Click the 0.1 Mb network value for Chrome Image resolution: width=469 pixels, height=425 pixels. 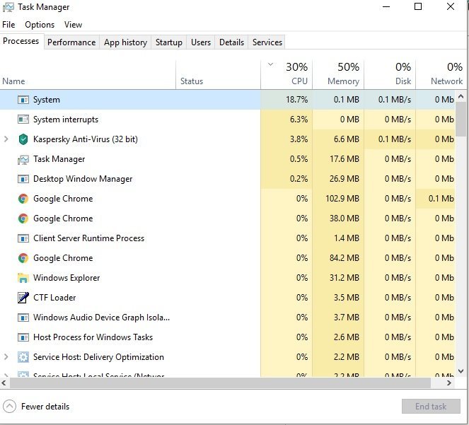pos(441,199)
